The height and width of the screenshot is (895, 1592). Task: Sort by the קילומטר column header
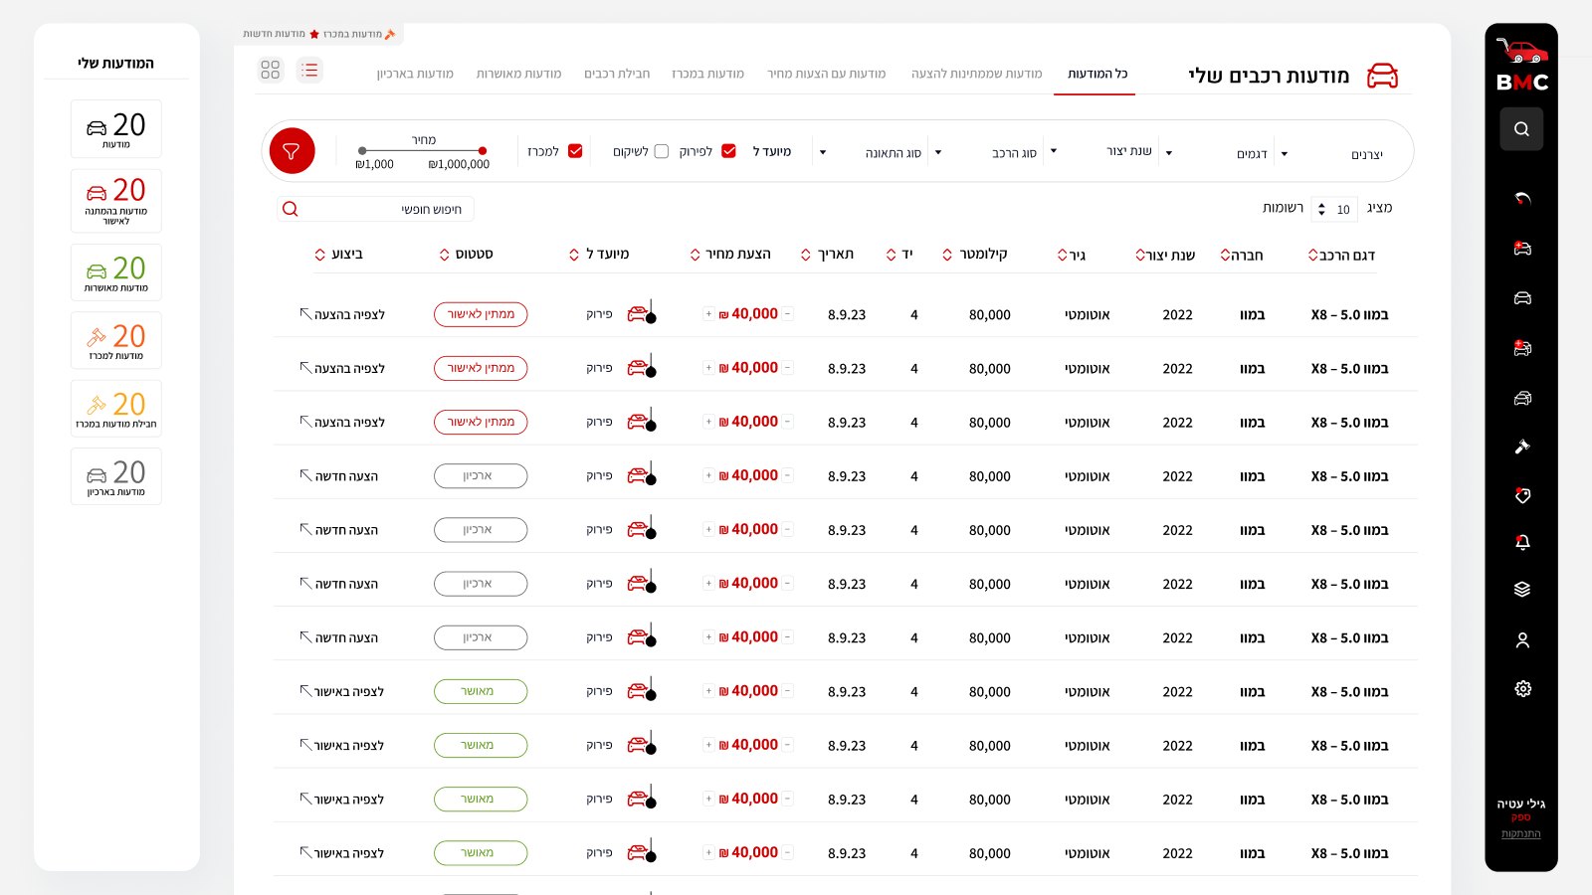tap(975, 255)
